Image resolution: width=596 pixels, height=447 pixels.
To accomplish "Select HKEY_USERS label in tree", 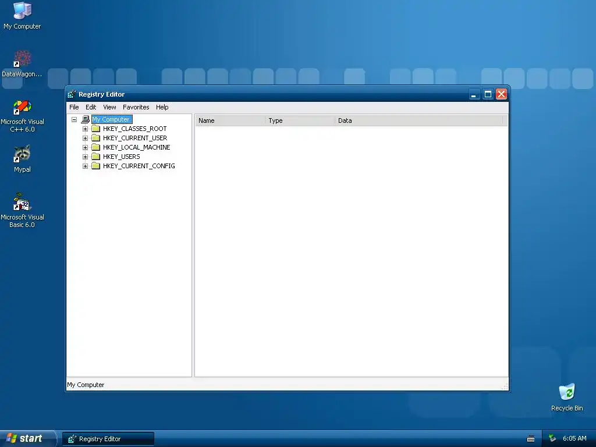I will click(121, 157).
